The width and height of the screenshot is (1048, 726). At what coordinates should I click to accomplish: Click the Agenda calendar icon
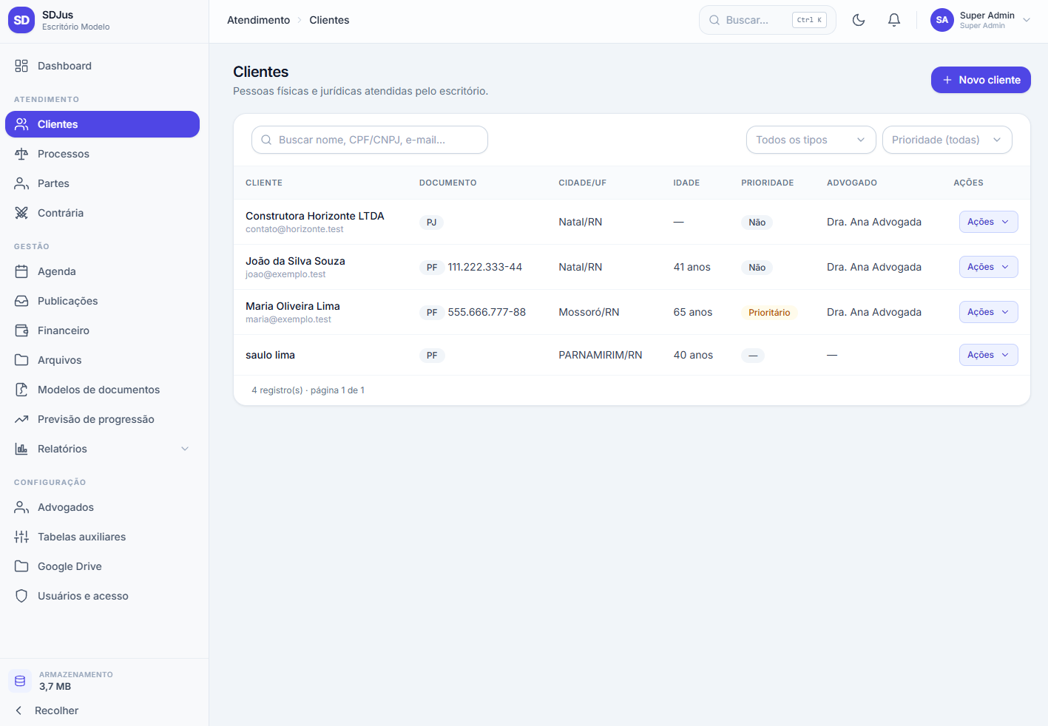(21, 271)
